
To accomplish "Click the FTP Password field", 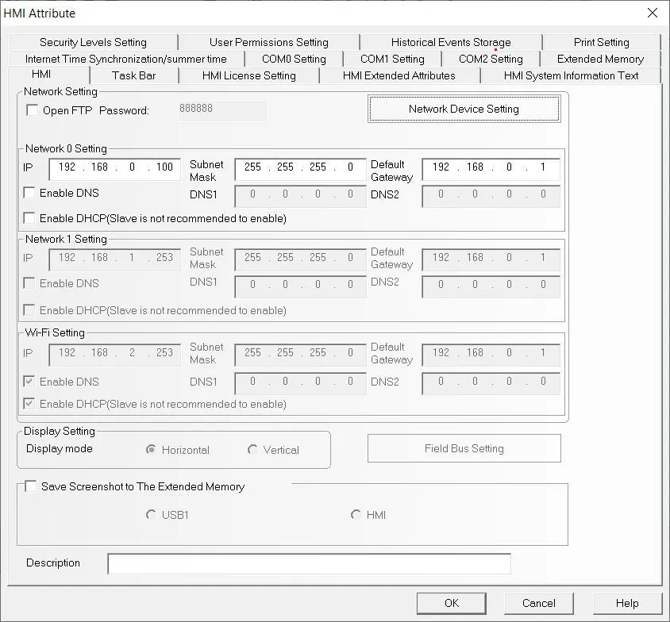I will coord(222,110).
